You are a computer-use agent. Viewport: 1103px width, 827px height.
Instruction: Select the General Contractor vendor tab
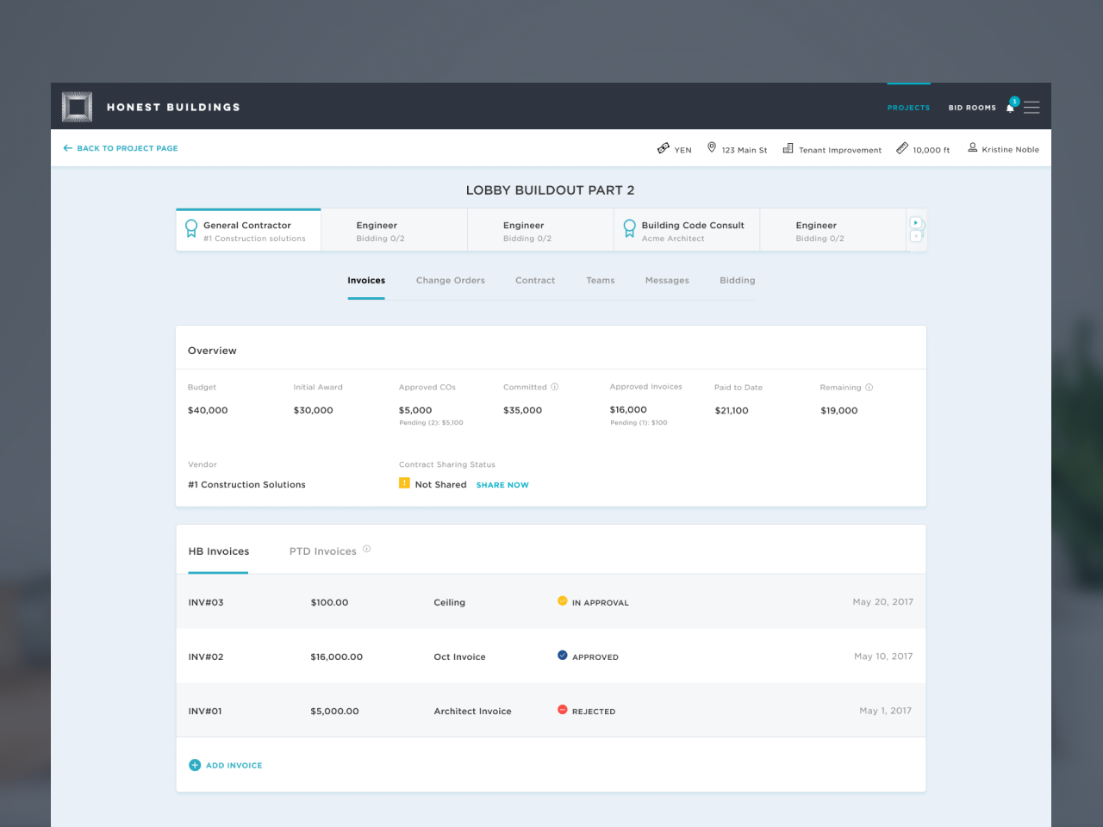(248, 231)
